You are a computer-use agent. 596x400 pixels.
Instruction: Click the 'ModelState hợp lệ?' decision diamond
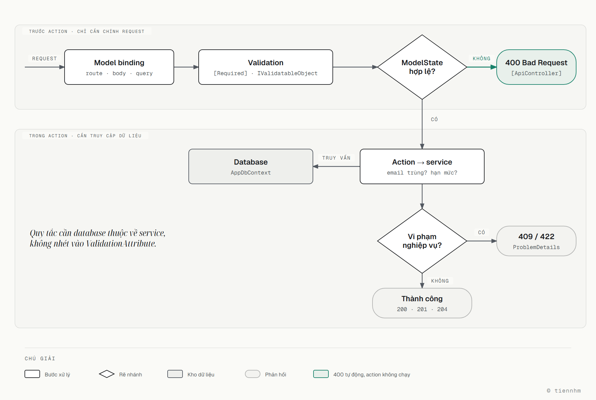click(x=422, y=67)
